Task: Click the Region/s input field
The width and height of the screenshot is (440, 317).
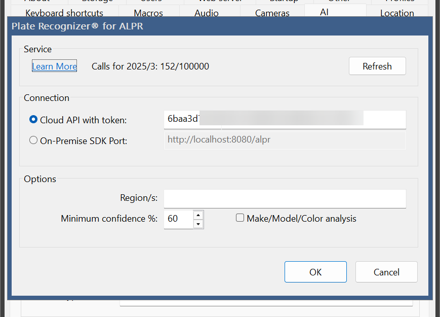Action: tap(285, 199)
